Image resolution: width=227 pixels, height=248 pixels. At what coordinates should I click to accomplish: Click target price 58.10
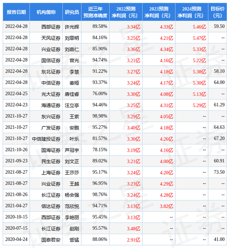point(219,71)
